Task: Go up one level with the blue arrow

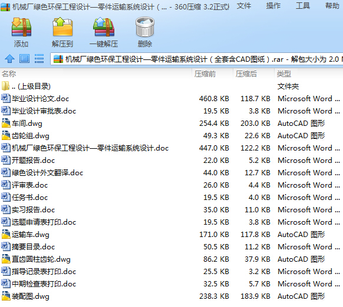Action: (x=9, y=59)
